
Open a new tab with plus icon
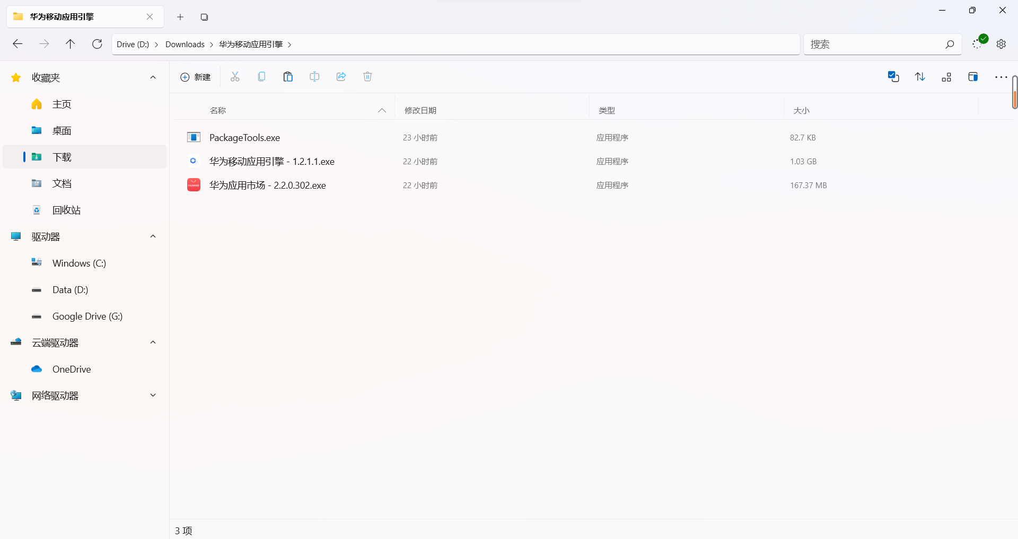(180, 17)
